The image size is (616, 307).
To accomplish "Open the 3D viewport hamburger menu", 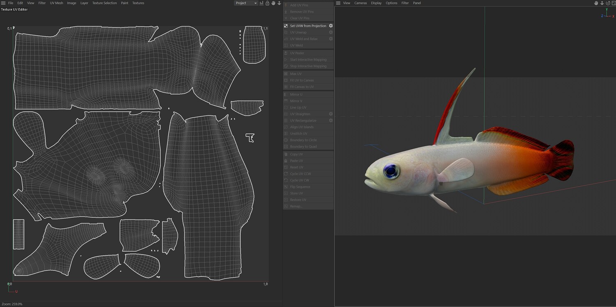I will (338, 3).
